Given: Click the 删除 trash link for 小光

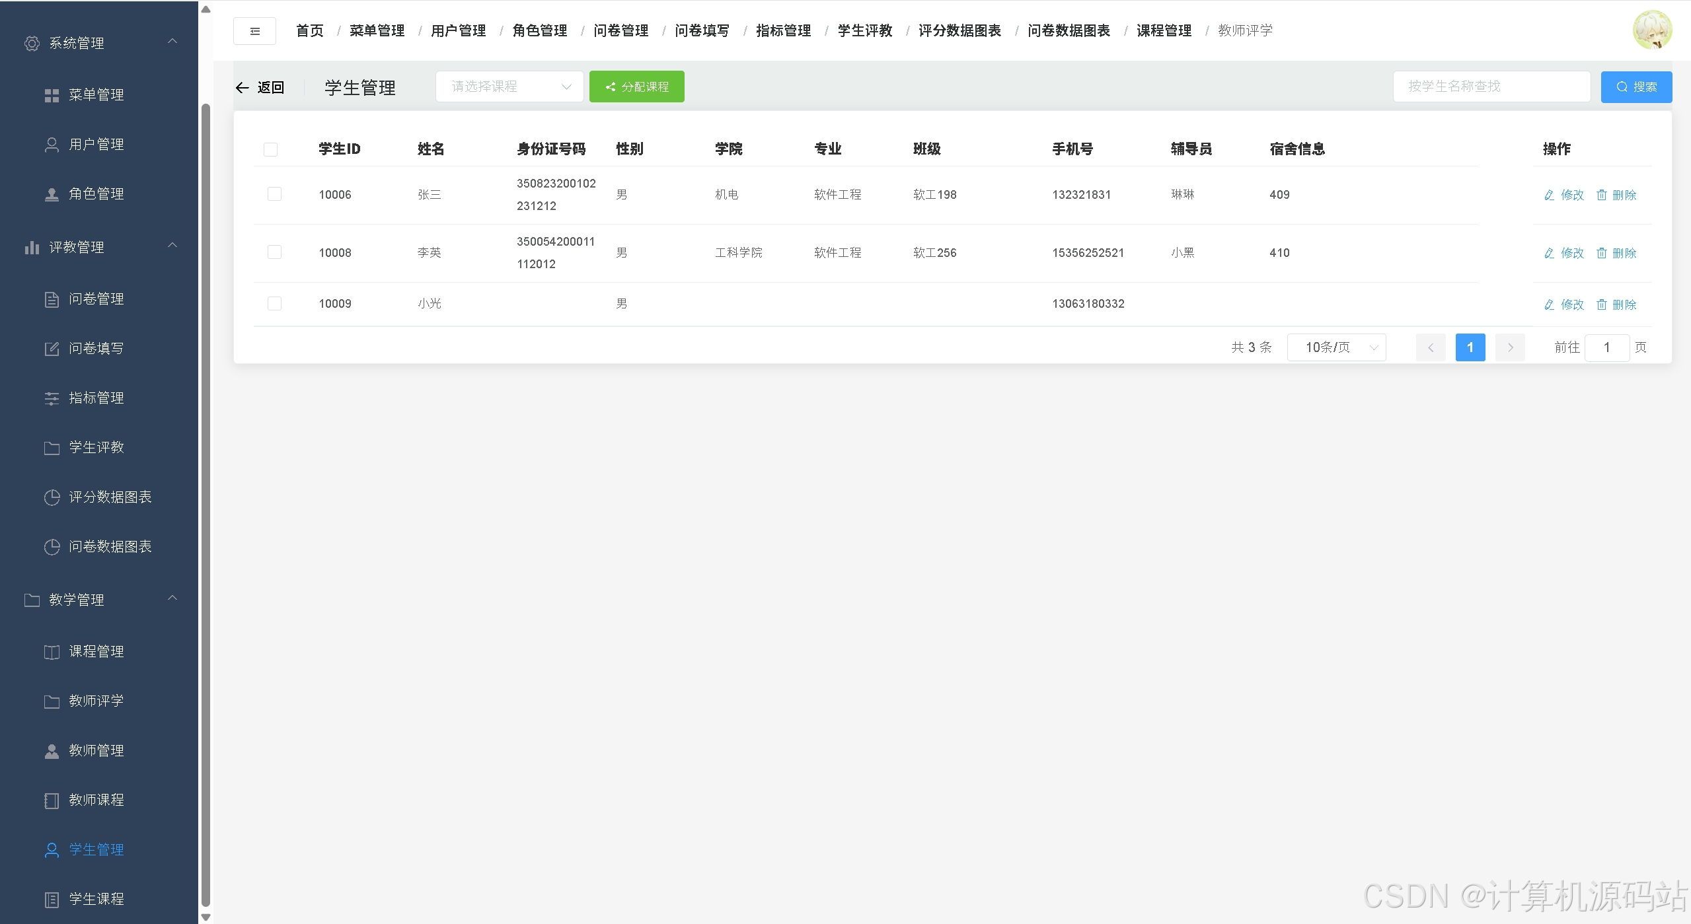Looking at the screenshot, I should pos(1616,304).
